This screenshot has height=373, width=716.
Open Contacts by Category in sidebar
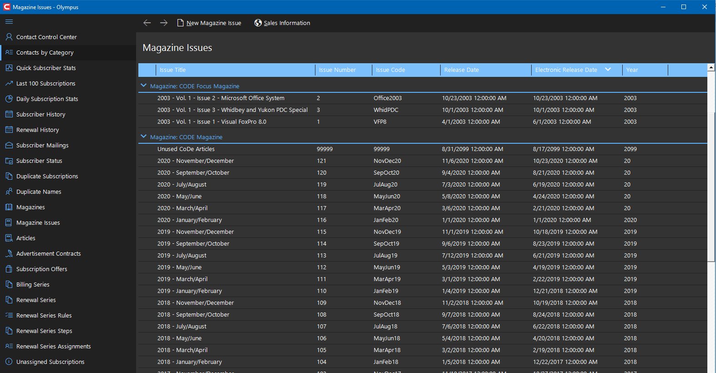(x=68, y=52)
